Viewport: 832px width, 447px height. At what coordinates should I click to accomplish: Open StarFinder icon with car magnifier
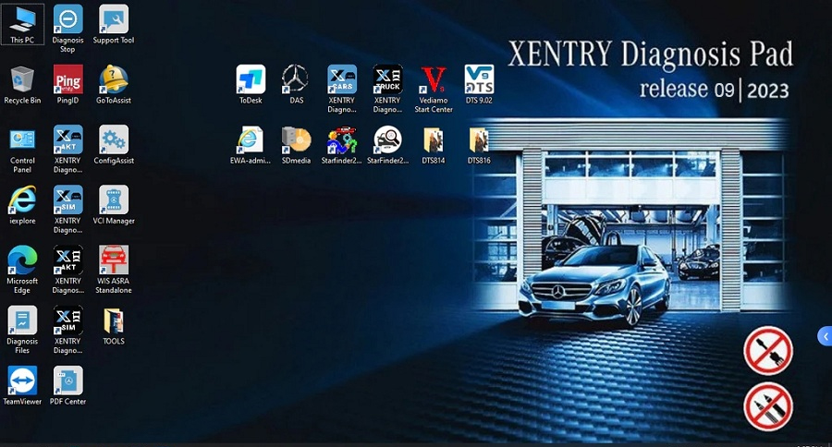pos(387,145)
